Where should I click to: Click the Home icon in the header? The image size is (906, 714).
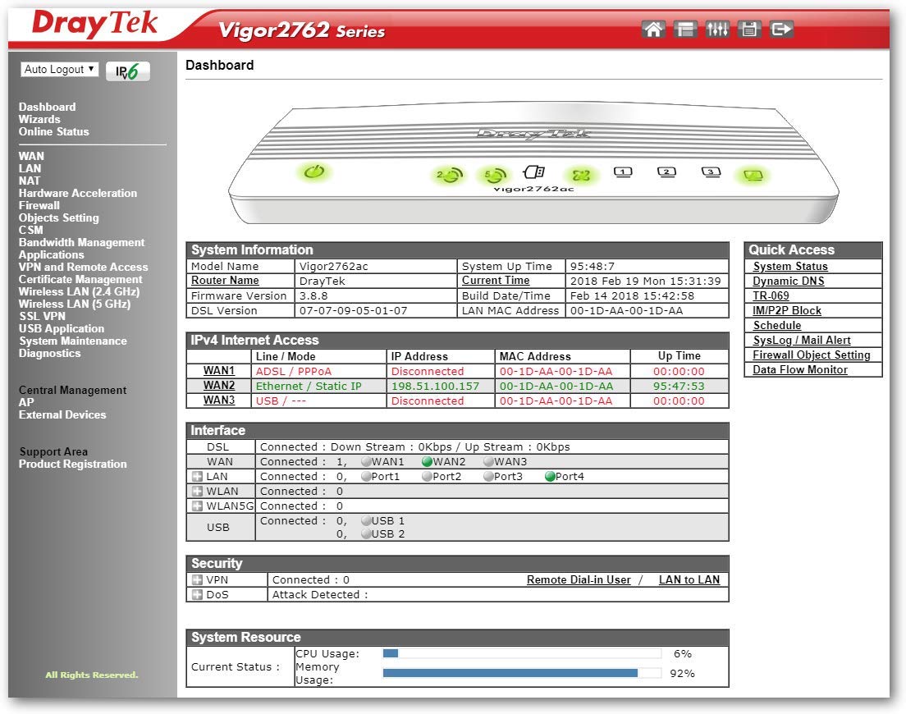653,29
